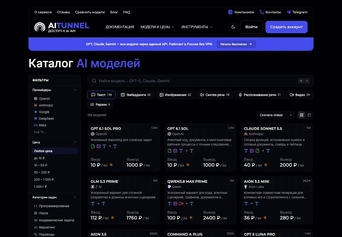
Task: Open the Отзывы link
Action: click(64, 12)
